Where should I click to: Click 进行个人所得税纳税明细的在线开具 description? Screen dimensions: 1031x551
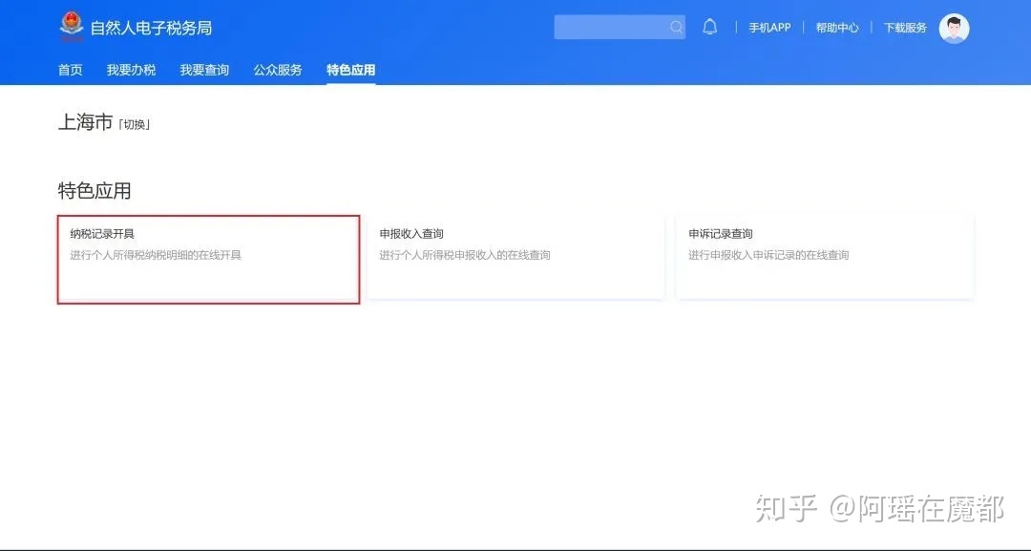point(156,255)
